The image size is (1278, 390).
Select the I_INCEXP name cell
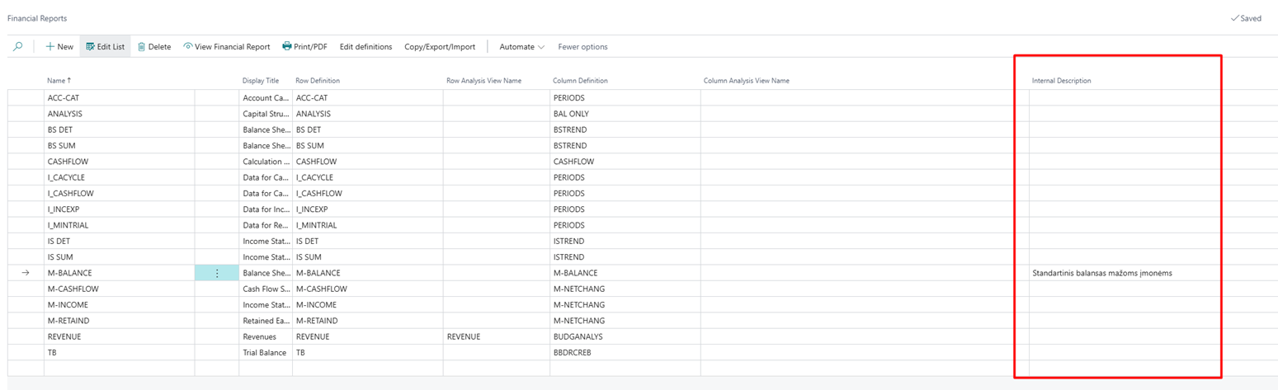click(120, 209)
